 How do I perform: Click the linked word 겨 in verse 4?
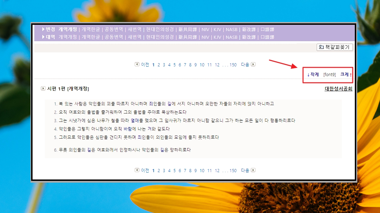(149, 129)
